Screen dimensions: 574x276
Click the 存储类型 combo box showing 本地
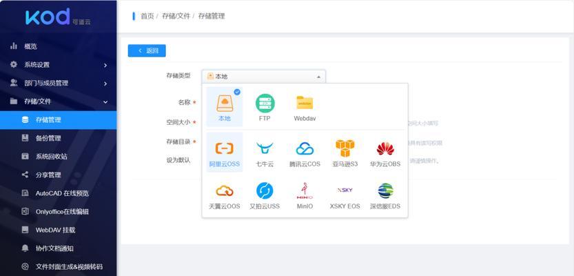pyautogui.click(x=263, y=77)
